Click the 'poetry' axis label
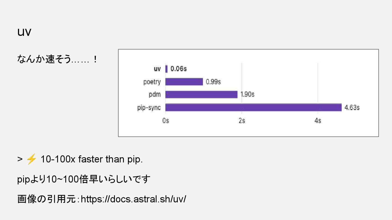This screenshot has width=392, height=220. pyautogui.click(x=152, y=82)
